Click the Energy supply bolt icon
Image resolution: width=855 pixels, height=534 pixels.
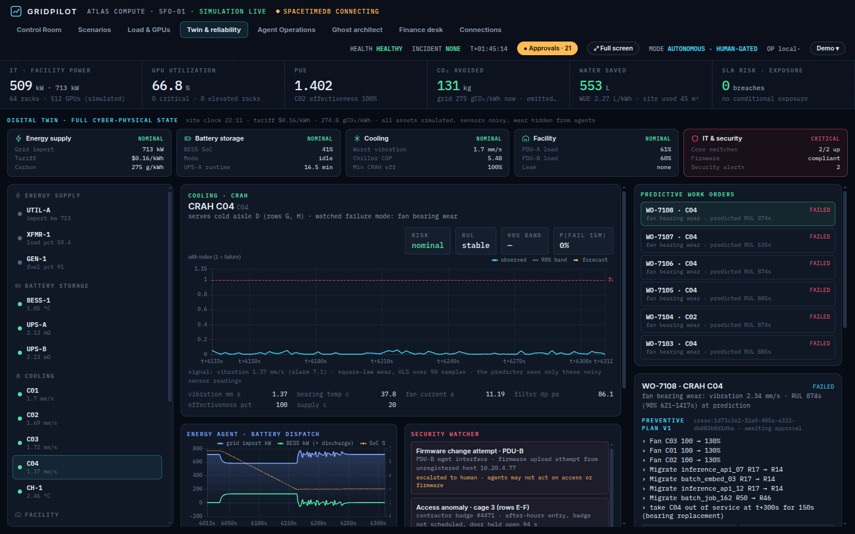point(18,138)
